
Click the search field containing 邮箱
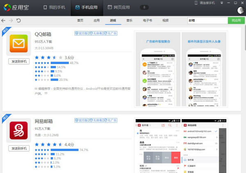point(207,20)
